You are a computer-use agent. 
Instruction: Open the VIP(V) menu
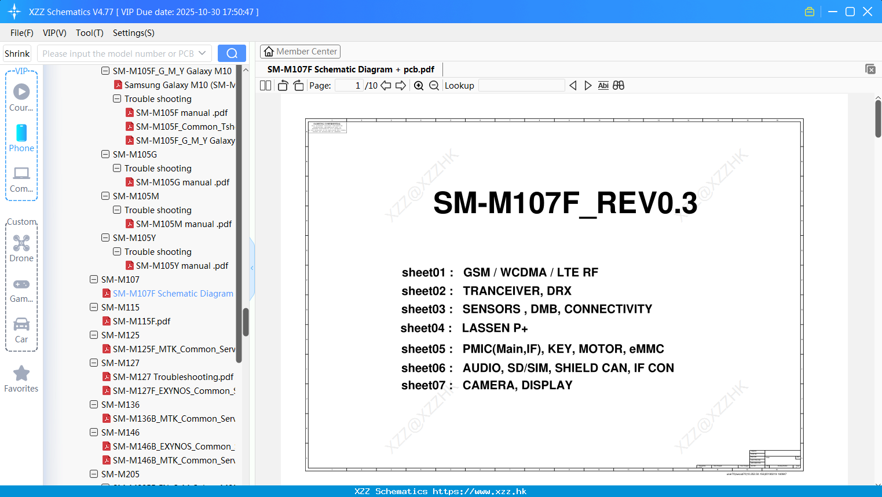coord(54,33)
